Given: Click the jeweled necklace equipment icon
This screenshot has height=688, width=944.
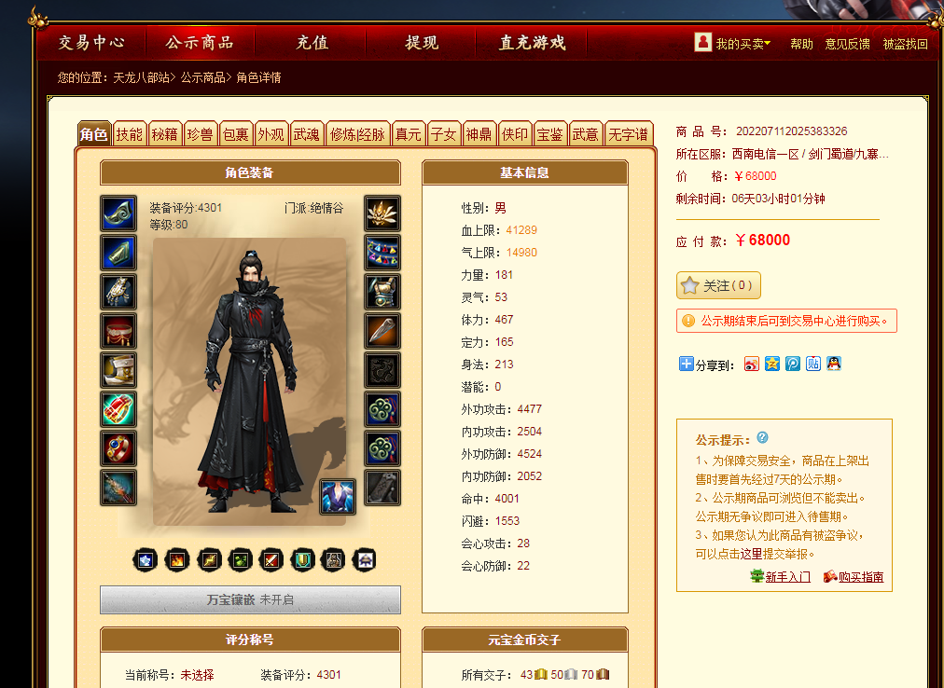Looking at the screenshot, I should [382, 253].
